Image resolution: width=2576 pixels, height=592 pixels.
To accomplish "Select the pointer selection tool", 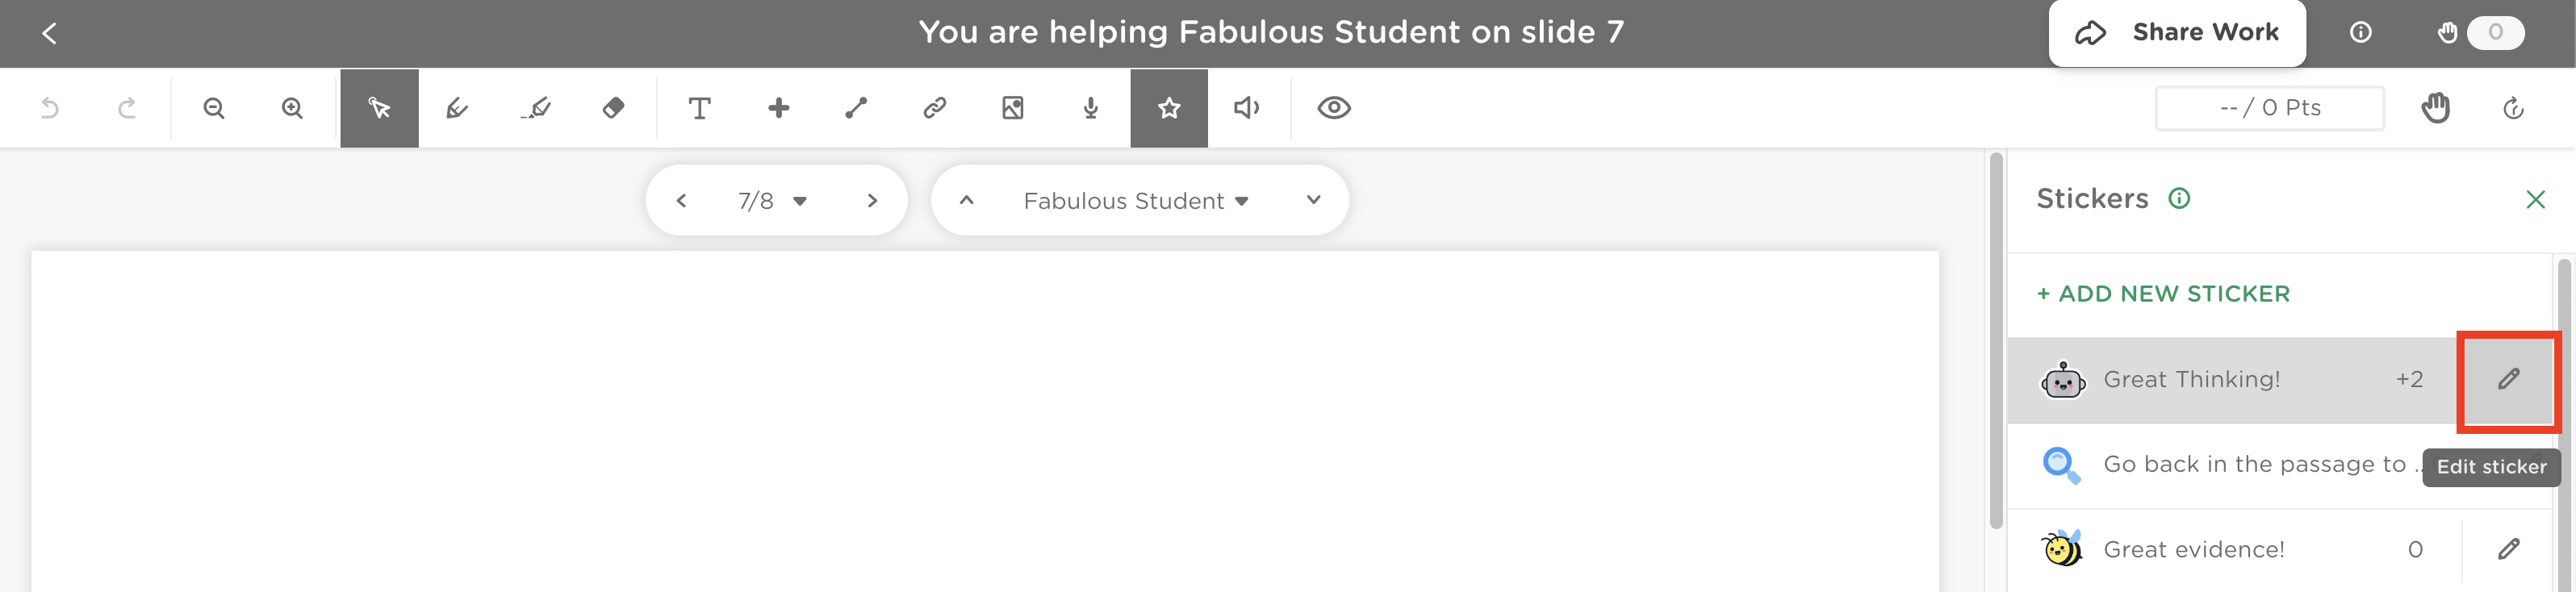I will pos(379,108).
